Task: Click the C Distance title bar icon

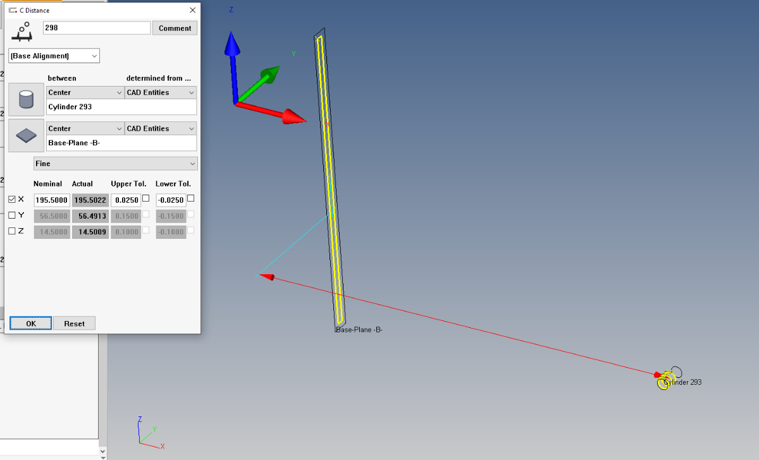Action: pos(13,10)
